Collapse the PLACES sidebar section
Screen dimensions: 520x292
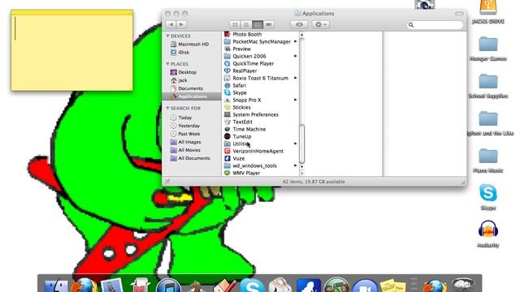click(x=168, y=63)
